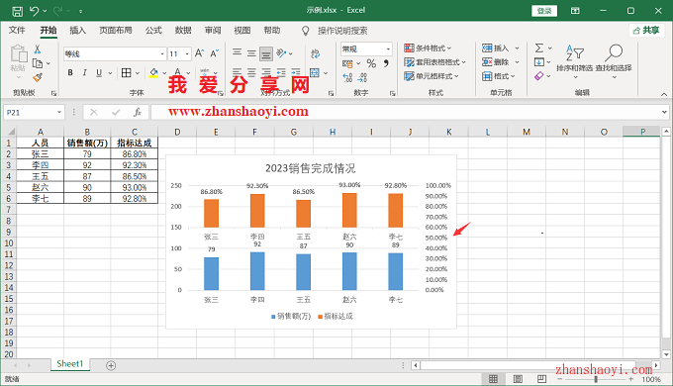Toggle Bottom Align
Image resolution: width=673 pixels, height=386 pixels.
point(266,53)
